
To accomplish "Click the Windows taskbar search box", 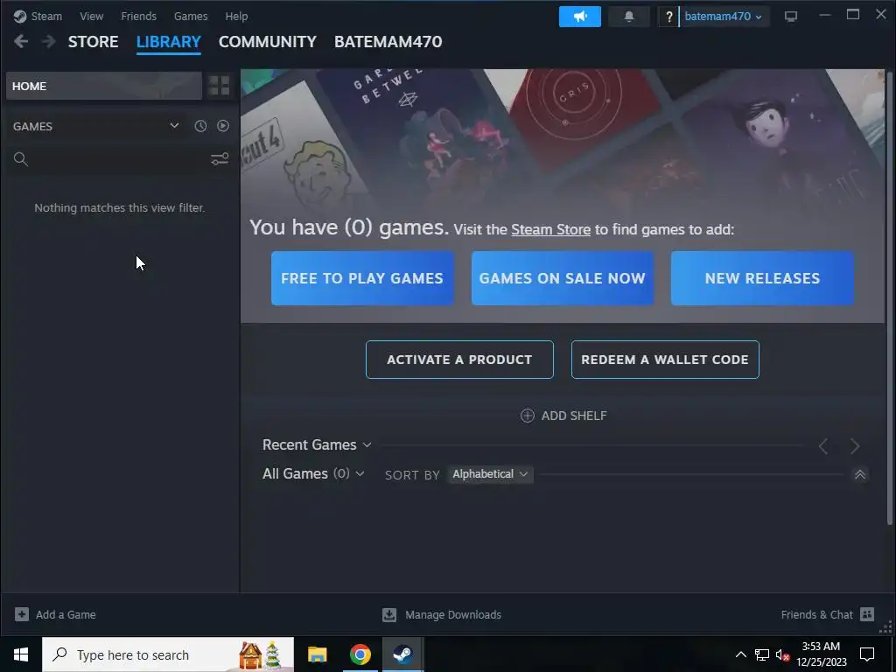I will pyautogui.click(x=168, y=654).
